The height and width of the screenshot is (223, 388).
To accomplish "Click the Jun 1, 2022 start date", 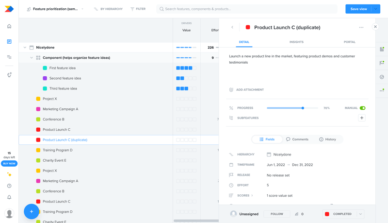I will 275,165.
